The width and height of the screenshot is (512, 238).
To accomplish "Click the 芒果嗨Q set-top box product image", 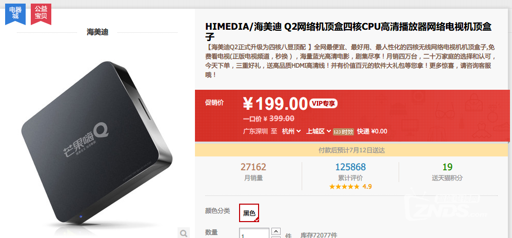I will [97, 144].
